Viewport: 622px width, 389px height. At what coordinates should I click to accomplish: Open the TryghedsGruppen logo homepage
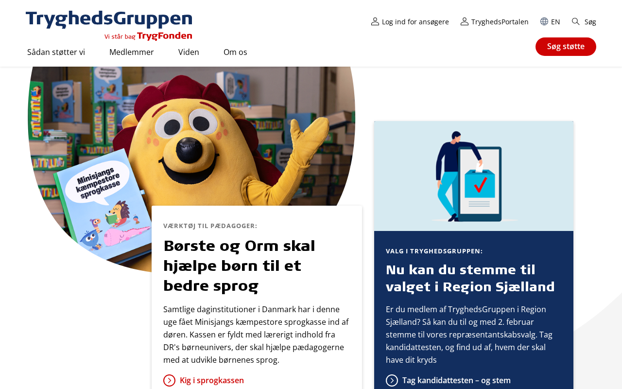pos(109,20)
